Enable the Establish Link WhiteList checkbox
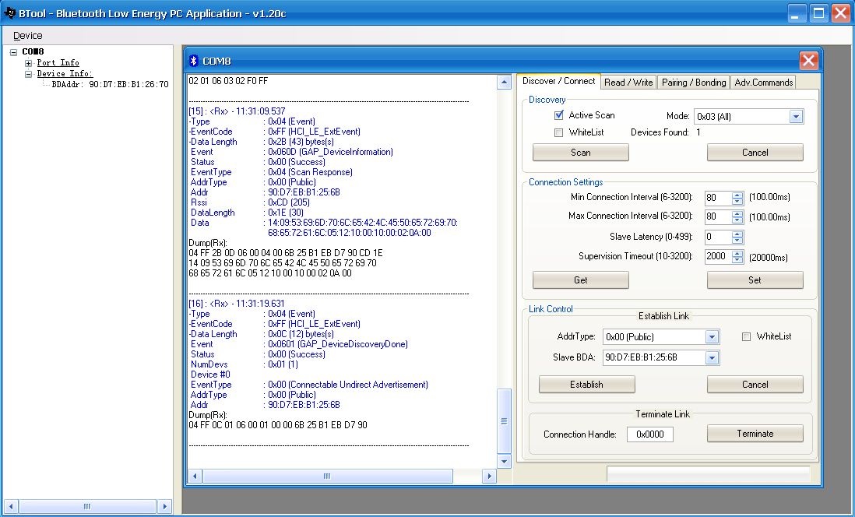 (x=747, y=337)
